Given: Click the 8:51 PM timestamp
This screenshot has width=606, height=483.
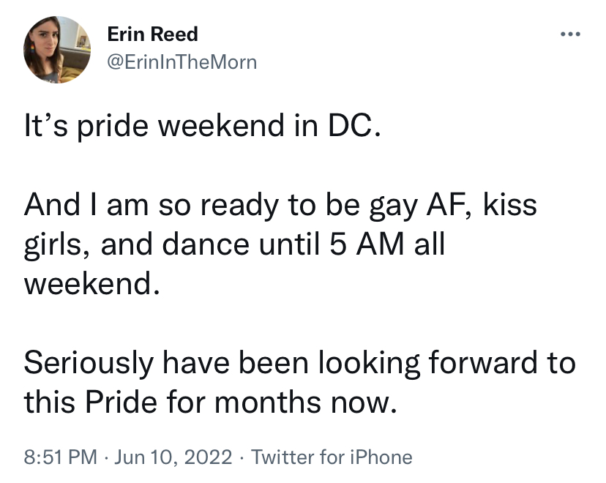Looking at the screenshot, I should [60, 458].
